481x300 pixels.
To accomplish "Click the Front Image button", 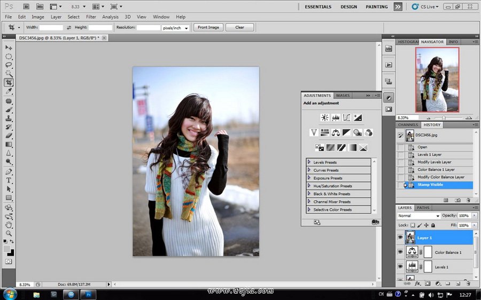I will tap(208, 27).
